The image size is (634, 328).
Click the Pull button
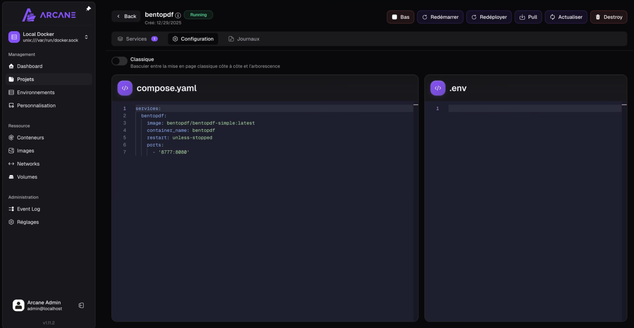[528, 17]
